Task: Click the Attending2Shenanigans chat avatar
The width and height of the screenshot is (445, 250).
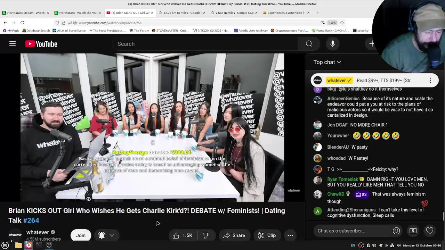Action: [317, 211]
